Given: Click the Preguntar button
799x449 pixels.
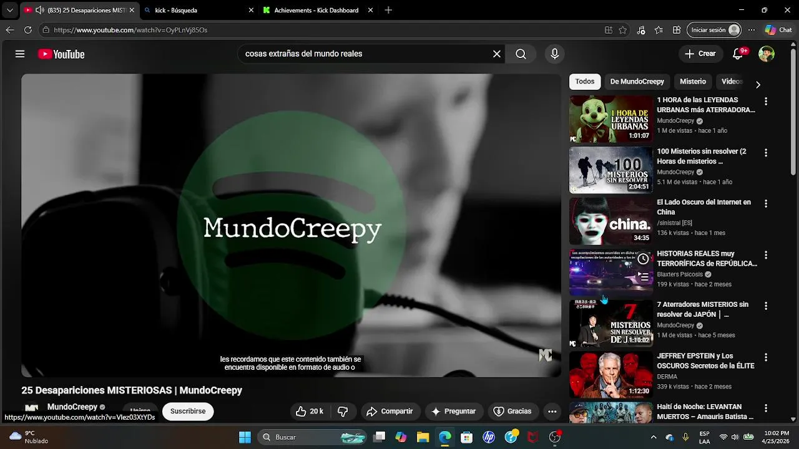Looking at the screenshot, I should pyautogui.click(x=453, y=411).
